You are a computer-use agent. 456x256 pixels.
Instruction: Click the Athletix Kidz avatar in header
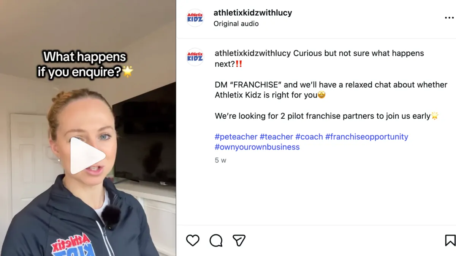click(x=195, y=18)
